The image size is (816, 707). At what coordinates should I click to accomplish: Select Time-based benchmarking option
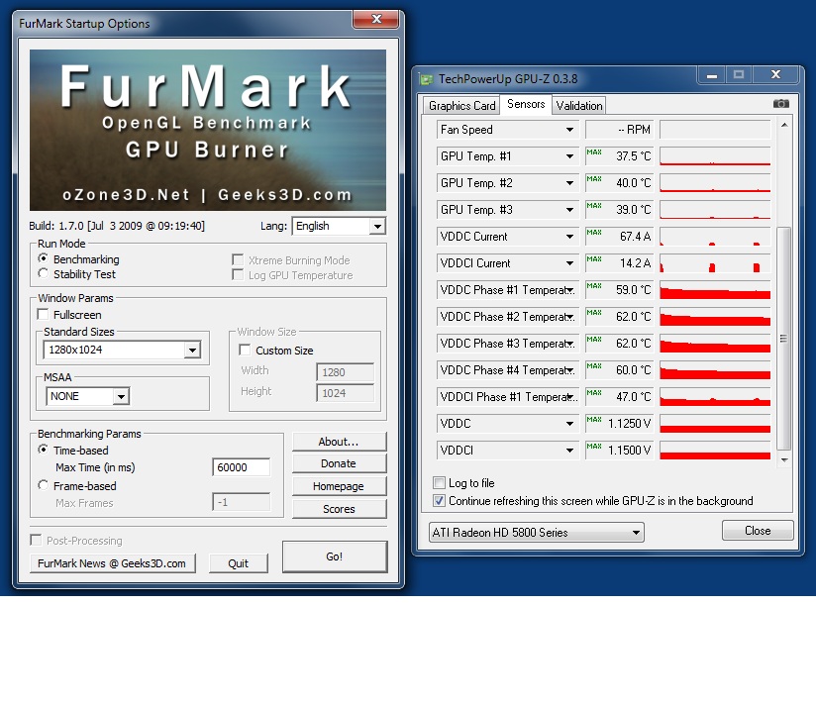[44, 450]
